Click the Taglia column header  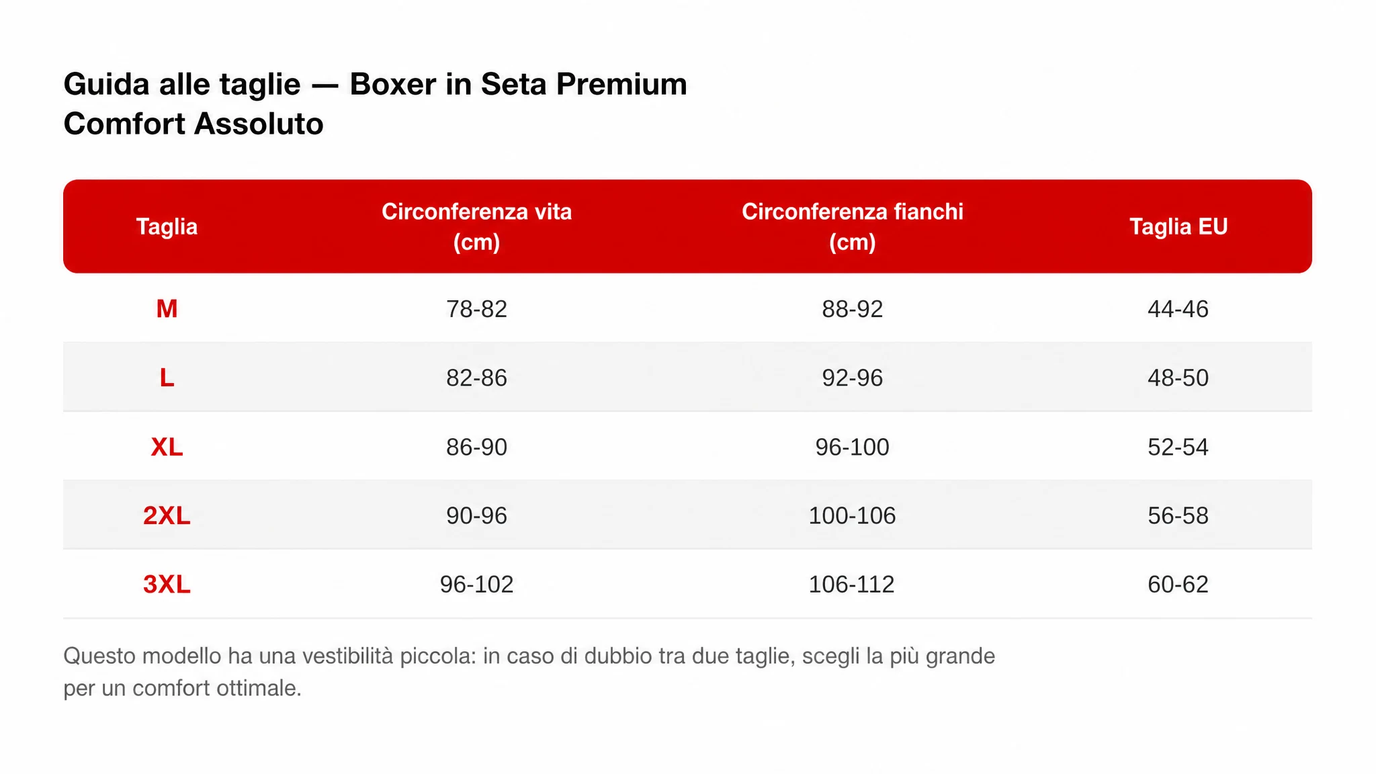click(x=167, y=226)
